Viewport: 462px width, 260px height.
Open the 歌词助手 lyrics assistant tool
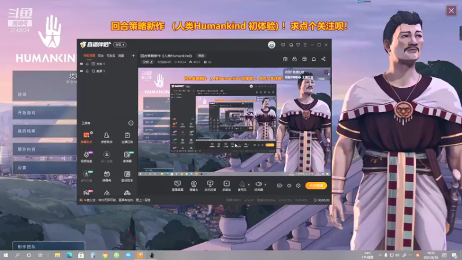[127, 176]
